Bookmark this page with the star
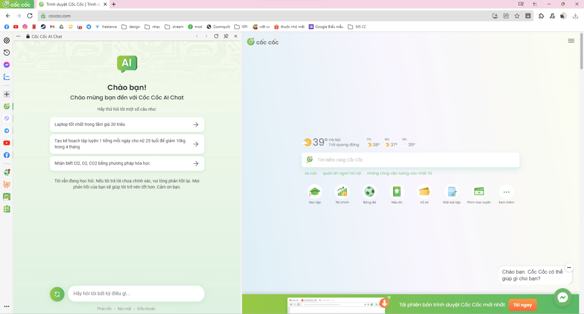Screen dimensions: 584x314 point(517,16)
